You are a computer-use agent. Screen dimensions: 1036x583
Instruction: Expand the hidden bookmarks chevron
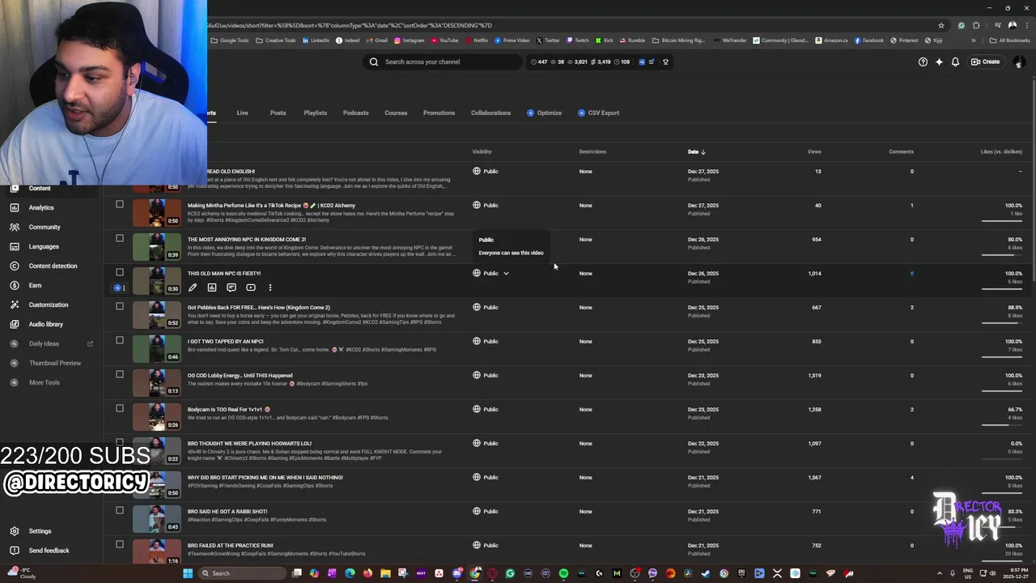[974, 40]
